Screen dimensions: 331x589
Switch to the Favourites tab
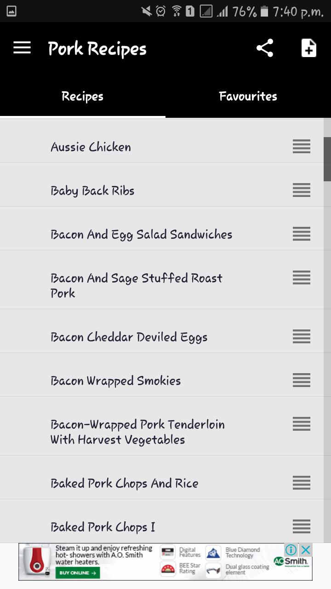point(248,96)
